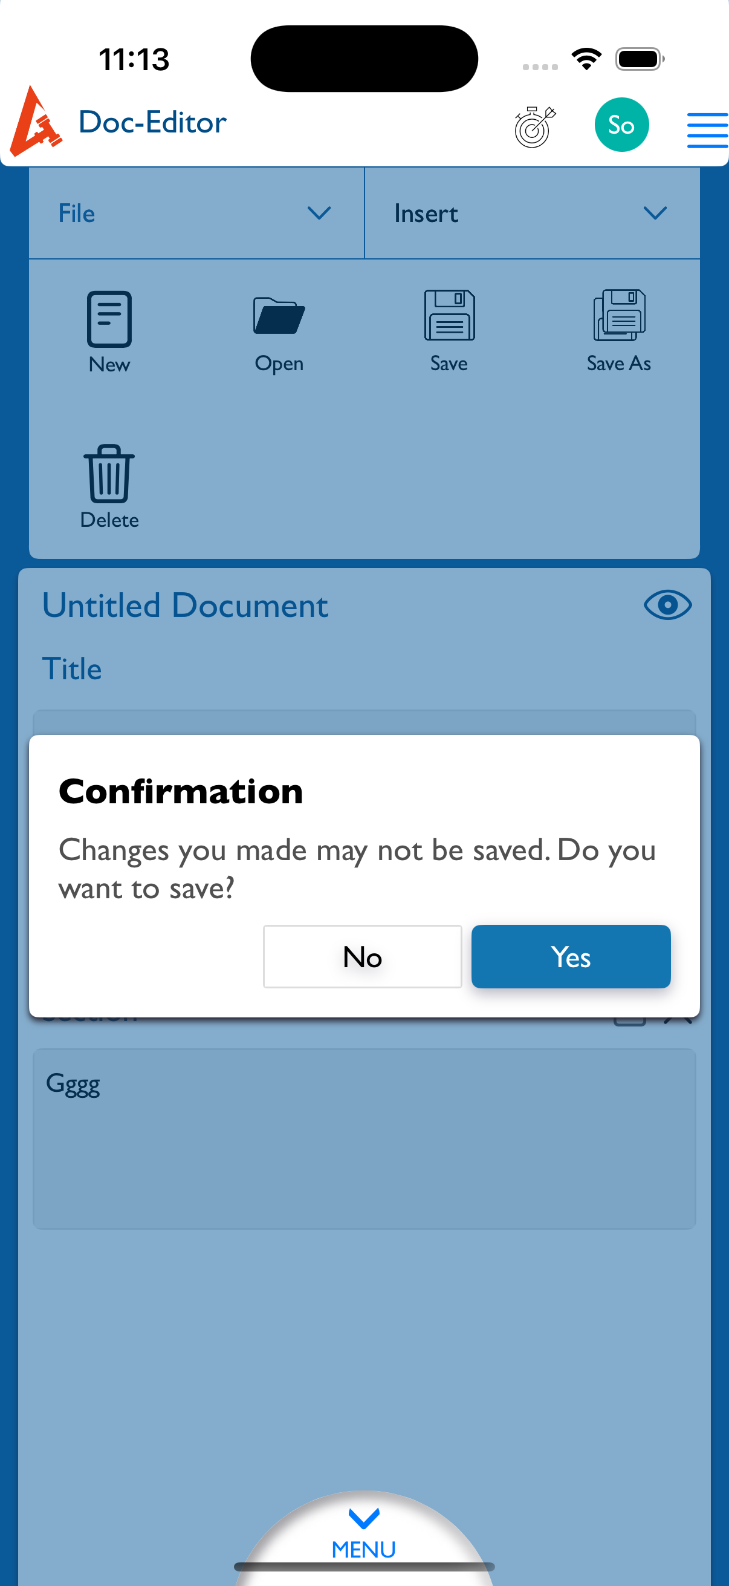Select the File menu tab

[x=77, y=214]
